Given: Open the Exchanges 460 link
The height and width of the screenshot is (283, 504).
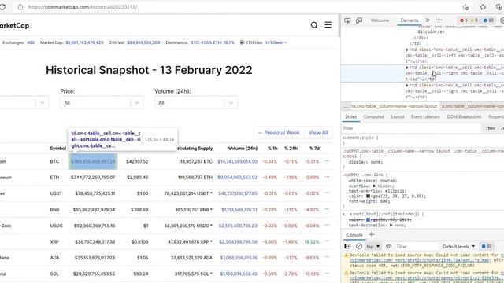Looking at the screenshot, I should [x=31, y=42].
